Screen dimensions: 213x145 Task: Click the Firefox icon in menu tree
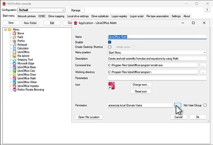14,41
